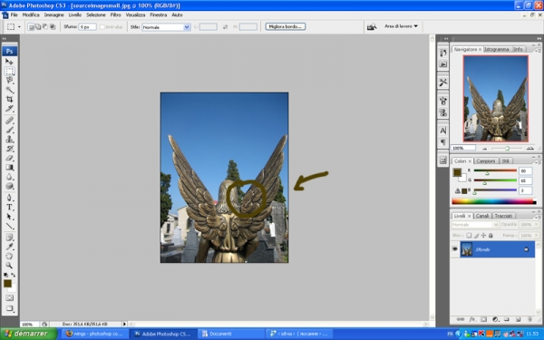Click the Bridge icon in options bar
Screen dimensions: 544x340
point(372,26)
